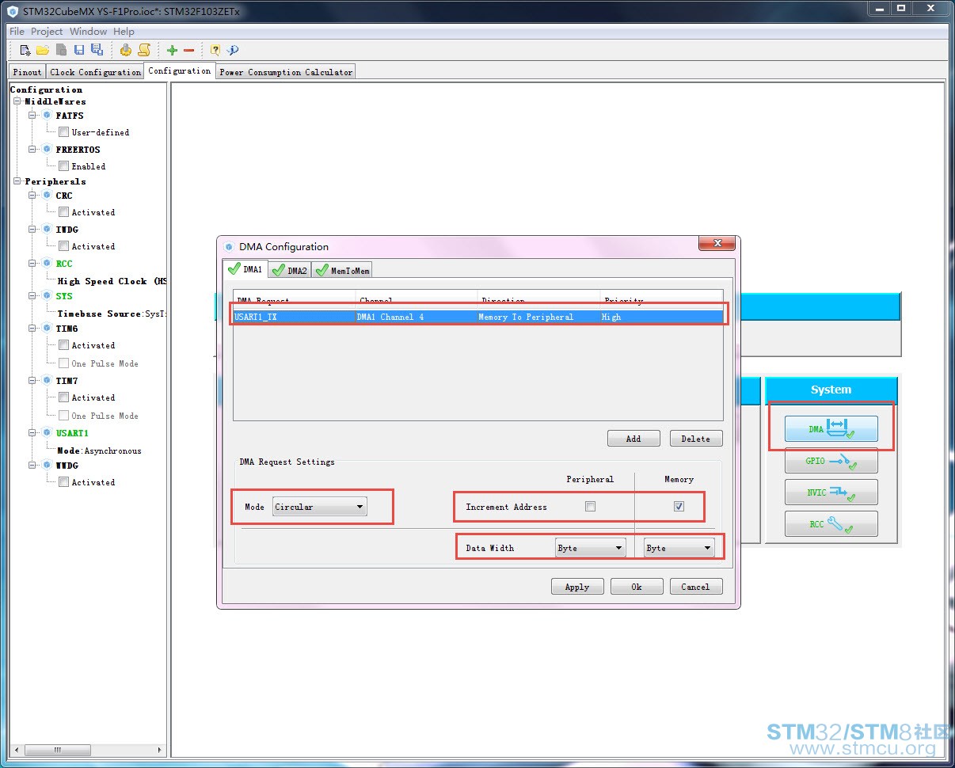Click the TIM6 cube icon in tree
The width and height of the screenshot is (955, 768).
pos(47,329)
